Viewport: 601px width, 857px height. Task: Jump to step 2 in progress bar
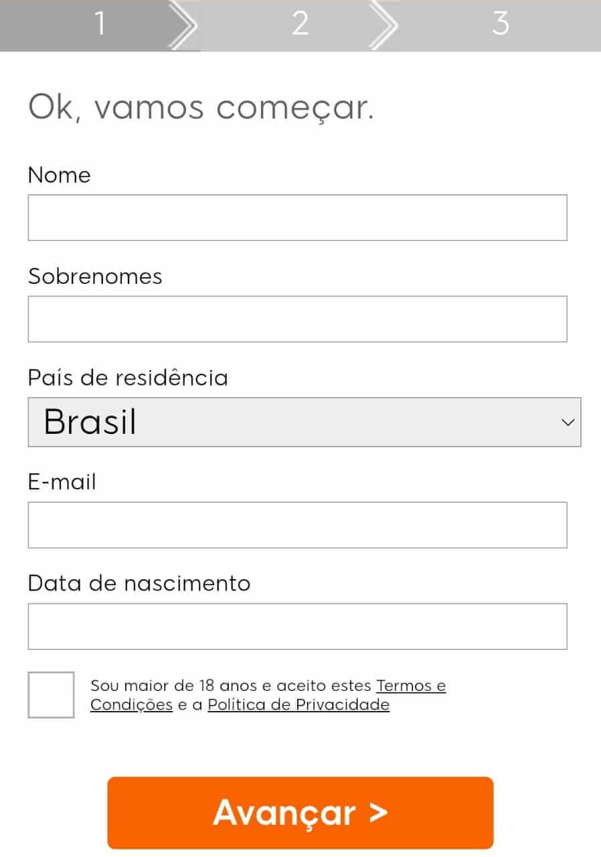coord(300,25)
